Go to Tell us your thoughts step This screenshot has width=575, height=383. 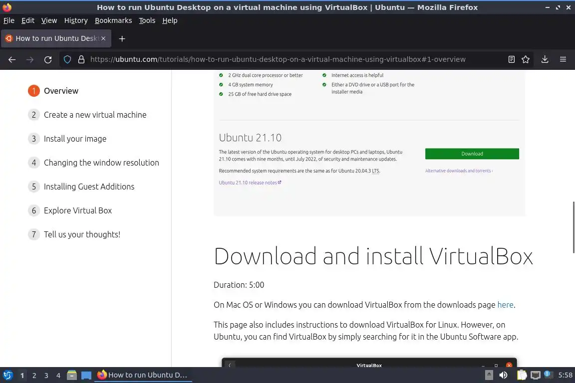click(74, 234)
